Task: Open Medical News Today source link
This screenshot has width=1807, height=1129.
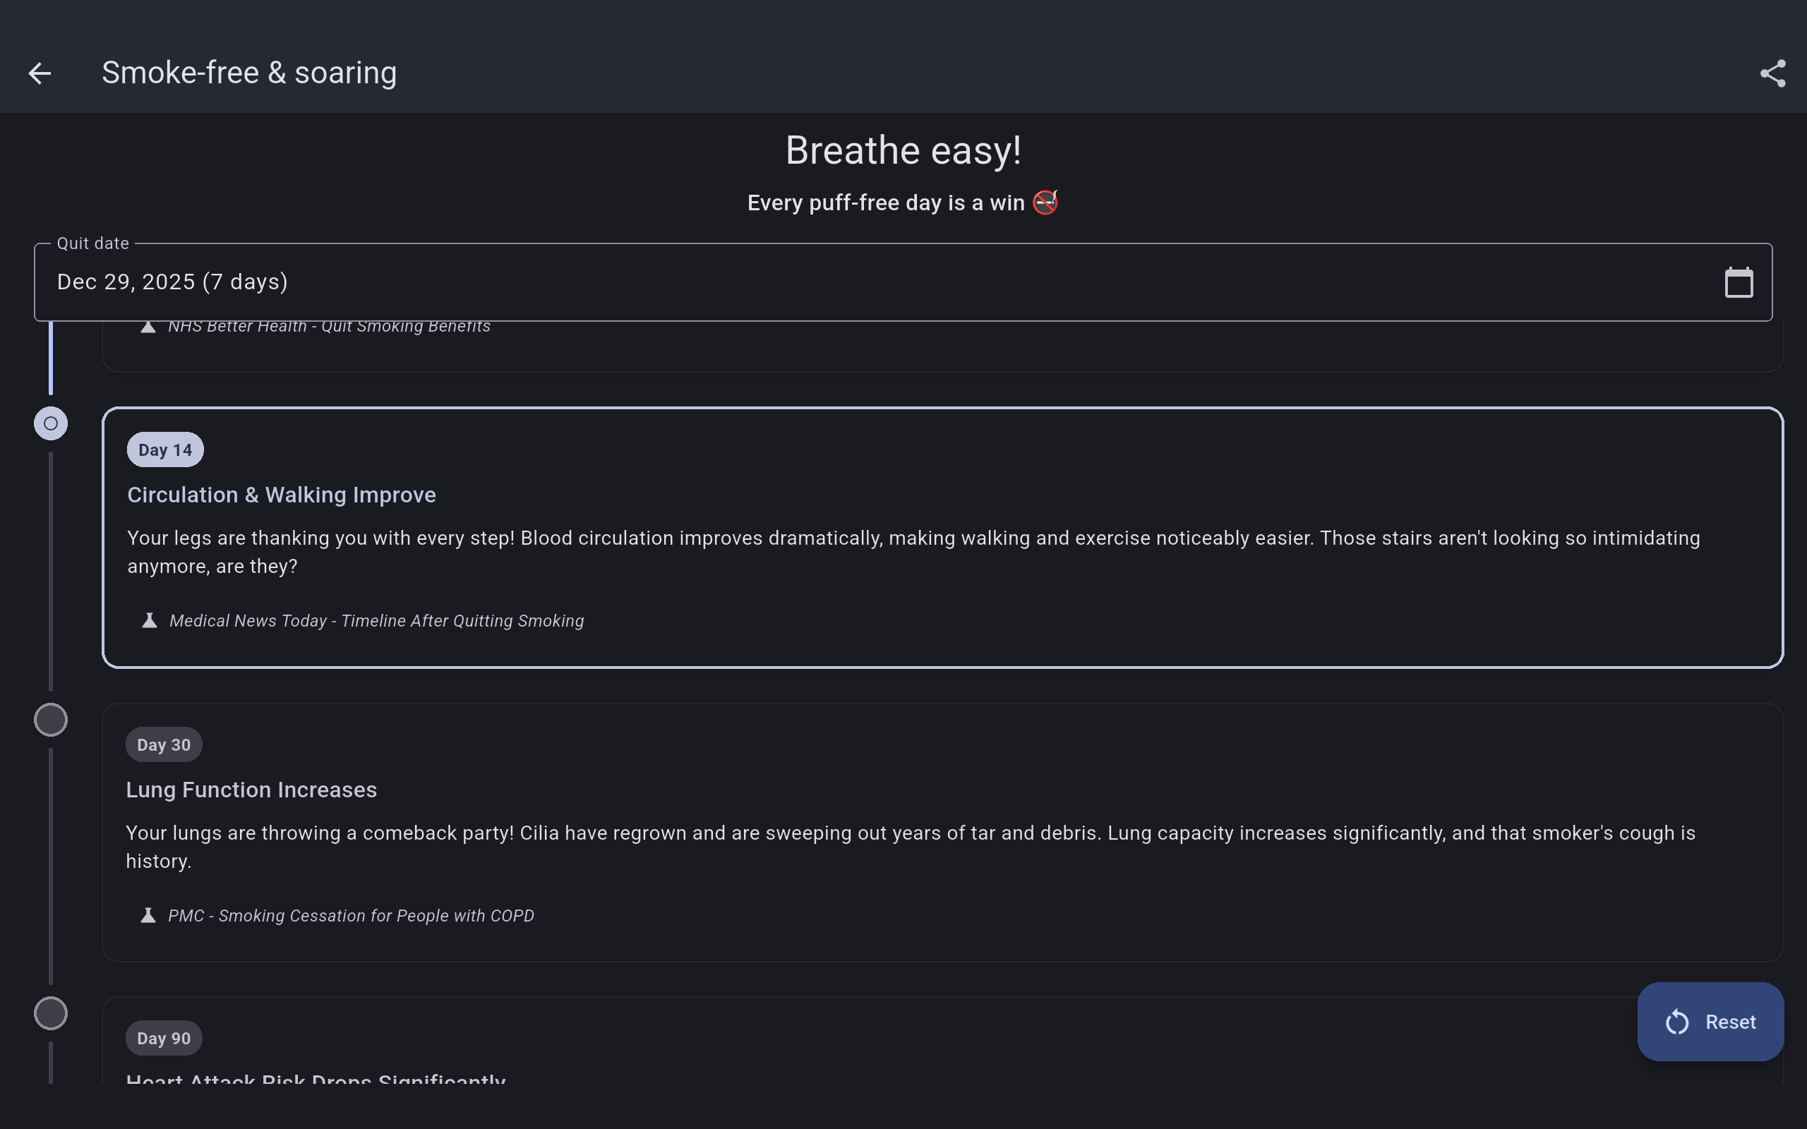Action: click(x=376, y=620)
